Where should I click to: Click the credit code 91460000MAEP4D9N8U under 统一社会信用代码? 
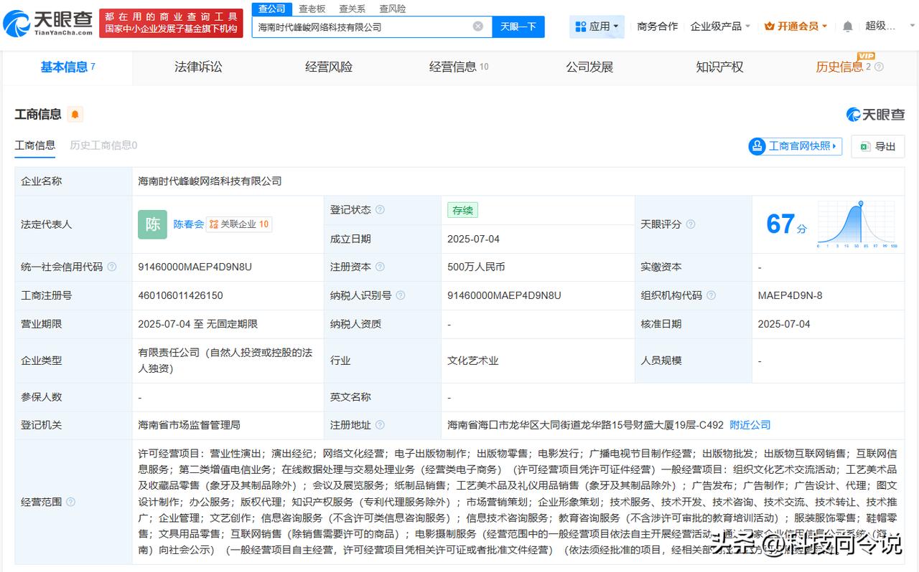point(195,267)
